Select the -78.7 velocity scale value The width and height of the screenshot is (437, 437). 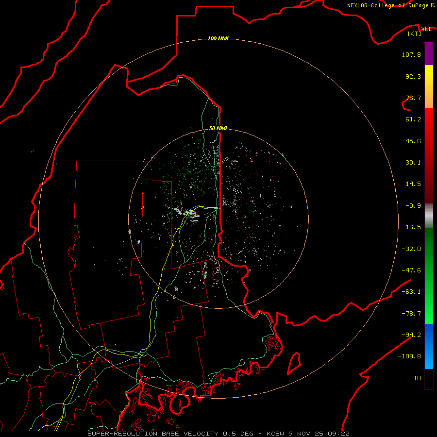coord(411,314)
